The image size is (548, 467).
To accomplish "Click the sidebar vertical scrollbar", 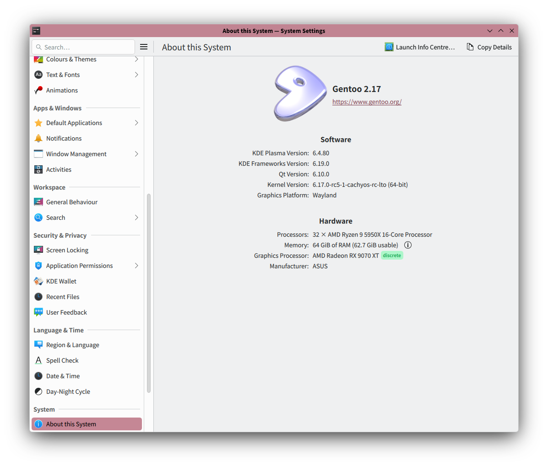I will 148,293.
